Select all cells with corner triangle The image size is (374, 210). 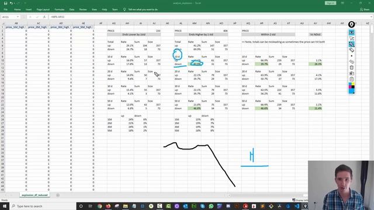pyautogui.click(x=2, y=23)
